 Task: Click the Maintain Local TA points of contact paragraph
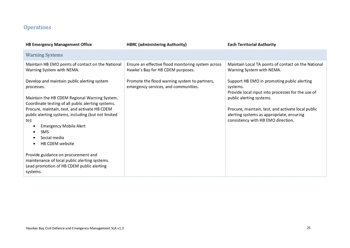(275, 67)
